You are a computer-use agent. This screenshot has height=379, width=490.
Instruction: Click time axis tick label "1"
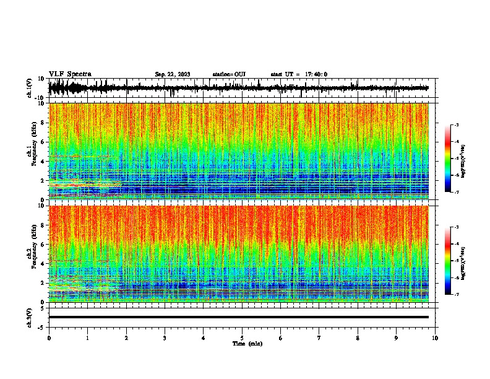87,338
